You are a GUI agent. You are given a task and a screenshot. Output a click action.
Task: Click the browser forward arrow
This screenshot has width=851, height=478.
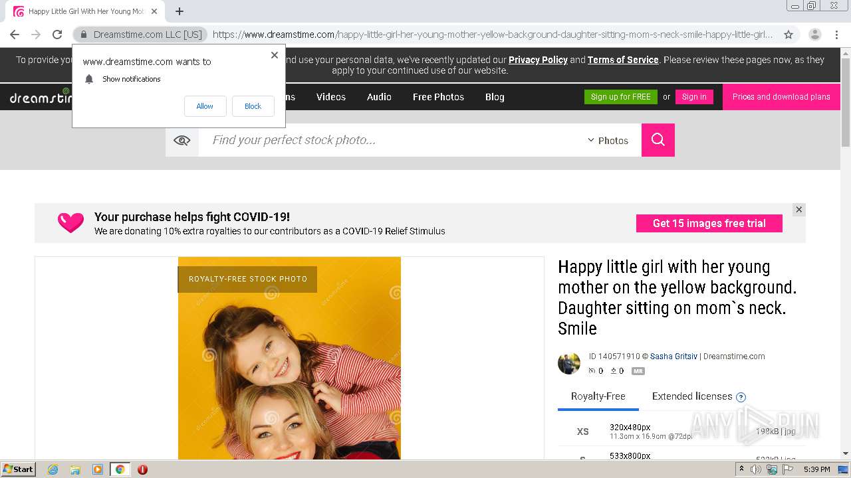click(x=36, y=35)
